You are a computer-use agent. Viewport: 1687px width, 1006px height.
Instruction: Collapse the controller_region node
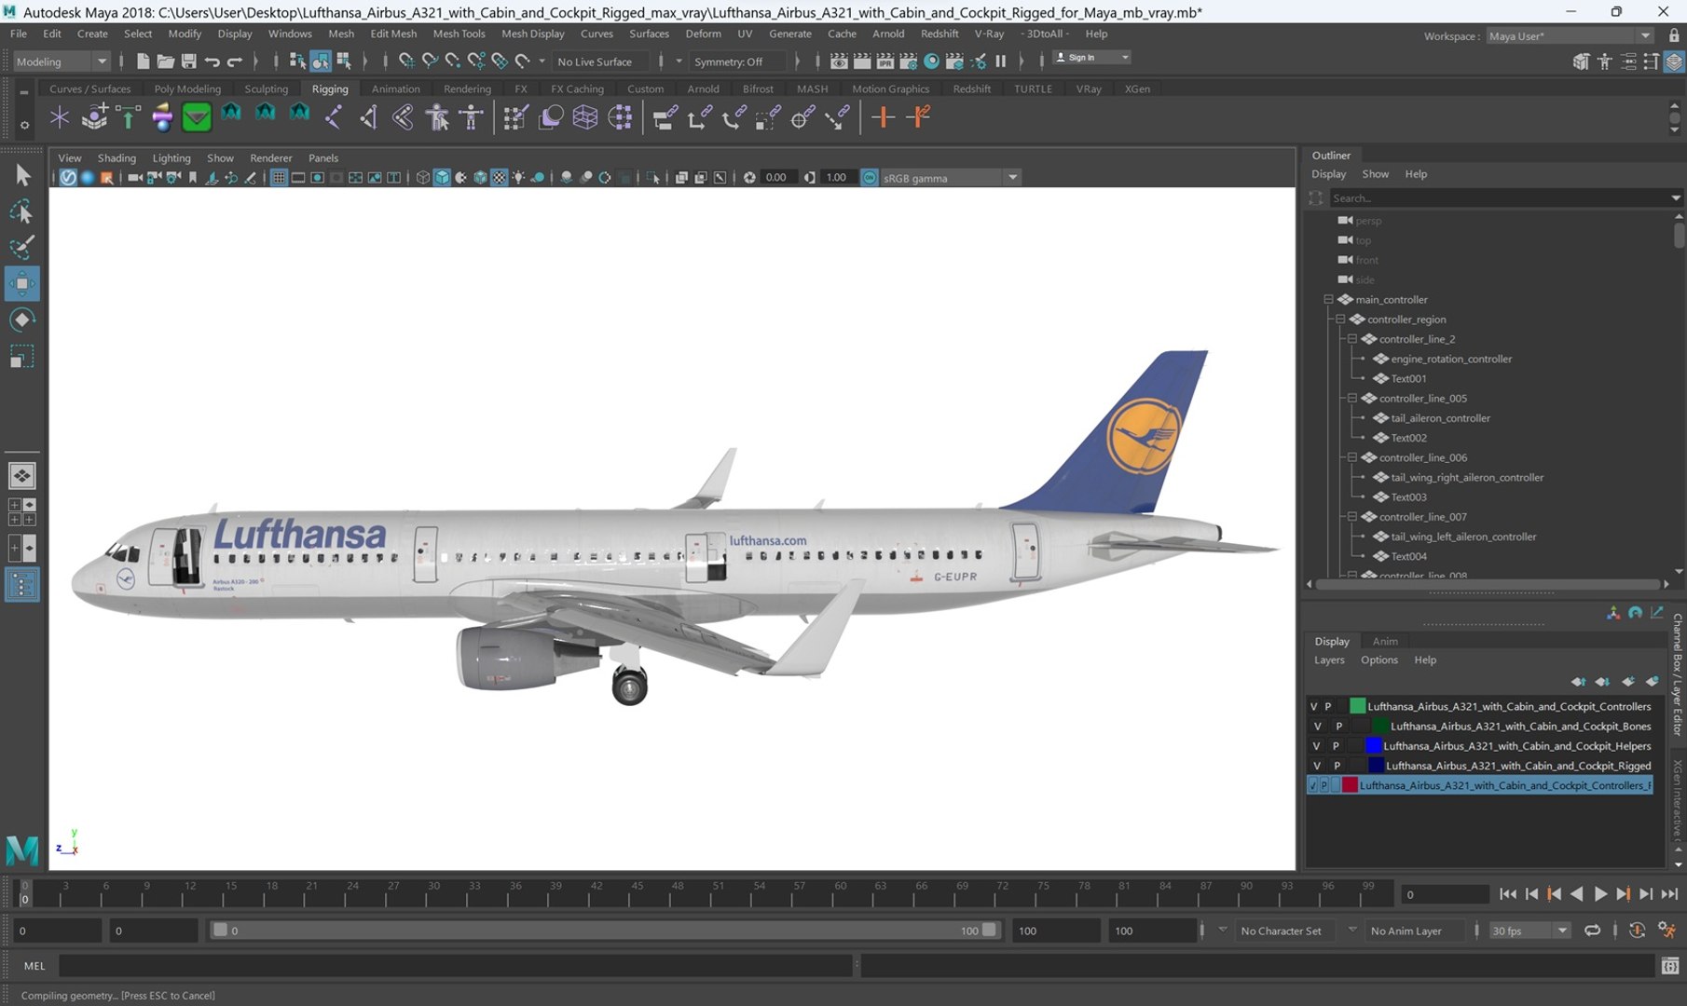[1340, 319]
